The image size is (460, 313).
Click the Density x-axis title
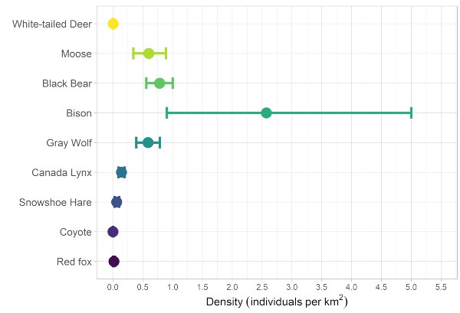pyautogui.click(x=277, y=302)
